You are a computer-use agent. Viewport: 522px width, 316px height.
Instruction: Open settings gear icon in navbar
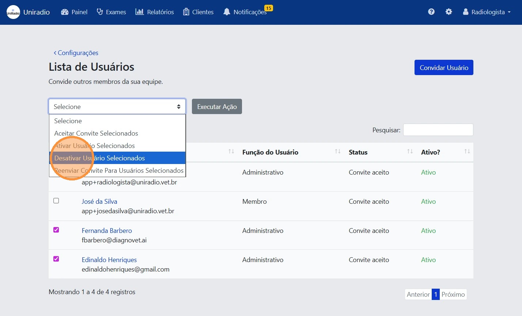coord(449,12)
